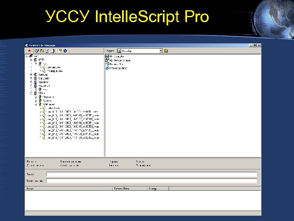
Task: Select the Welcomes folder in tree
Action: tap(49, 104)
